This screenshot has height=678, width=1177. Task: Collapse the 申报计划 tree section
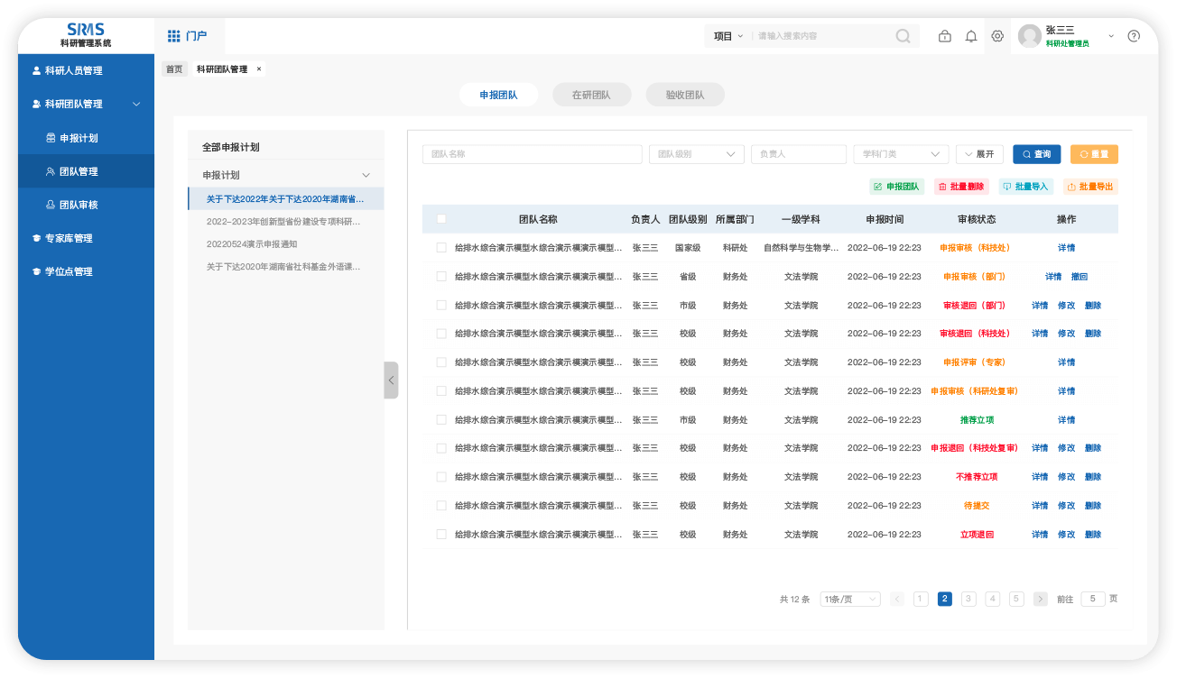point(366,175)
